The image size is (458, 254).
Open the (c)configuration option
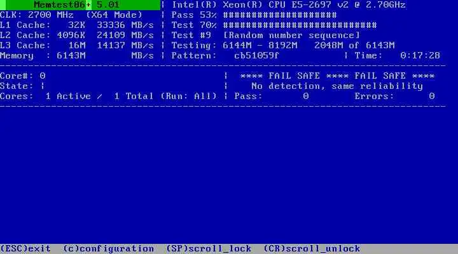pyautogui.click(x=109, y=249)
